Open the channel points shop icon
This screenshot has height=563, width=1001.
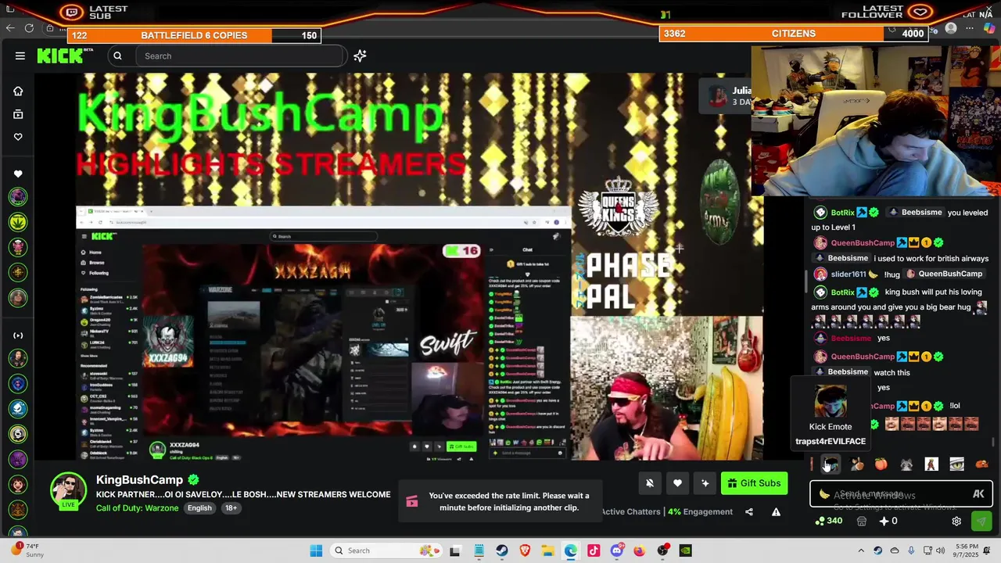click(861, 521)
